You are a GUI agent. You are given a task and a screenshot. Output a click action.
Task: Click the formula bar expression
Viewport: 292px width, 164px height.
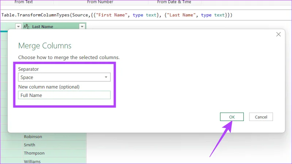tap(117, 15)
